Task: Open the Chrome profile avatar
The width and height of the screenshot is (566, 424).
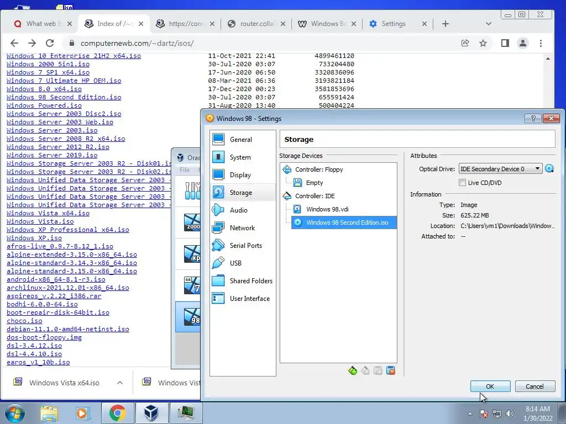Action: [x=523, y=43]
